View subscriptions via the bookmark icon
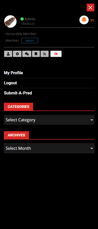This screenshot has width=98, height=229. coord(36,54)
